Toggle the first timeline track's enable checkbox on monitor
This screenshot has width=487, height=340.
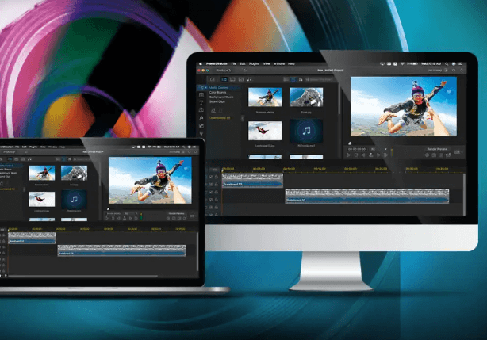coord(211,177)
